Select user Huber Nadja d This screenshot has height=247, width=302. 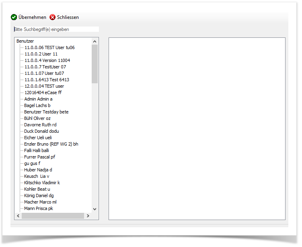(x=38, y=170)
